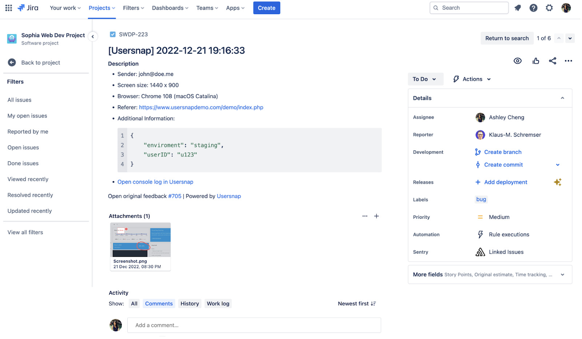Collapse the Details panel
This screenshot has height=339, width=582.
pos(562,98)
